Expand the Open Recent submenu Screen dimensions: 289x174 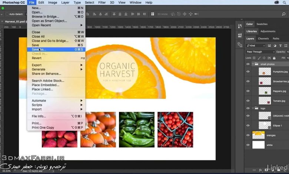(56, 25)
